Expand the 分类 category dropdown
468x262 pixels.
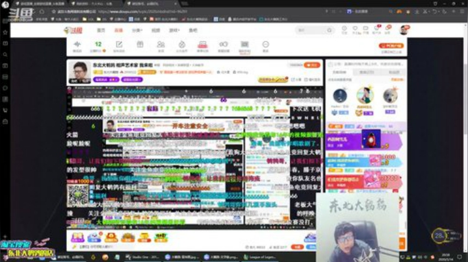click(x=137, y=30)
